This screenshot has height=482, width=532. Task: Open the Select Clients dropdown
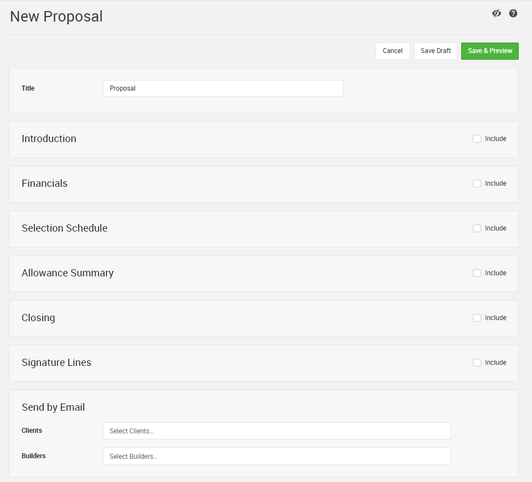point(277,431)
